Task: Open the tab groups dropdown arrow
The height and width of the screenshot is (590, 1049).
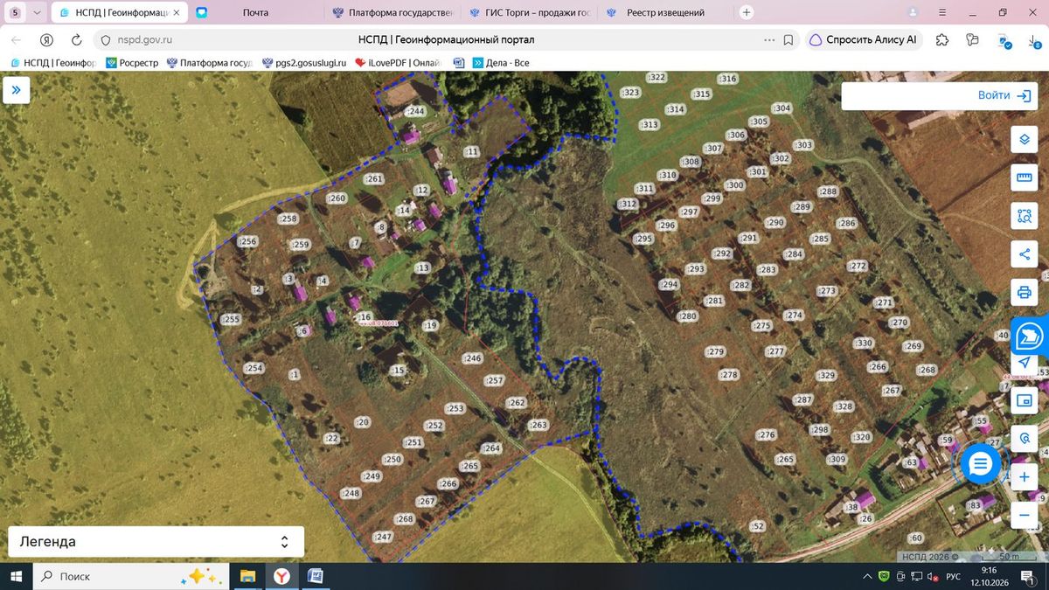Action: click(37, 12)
